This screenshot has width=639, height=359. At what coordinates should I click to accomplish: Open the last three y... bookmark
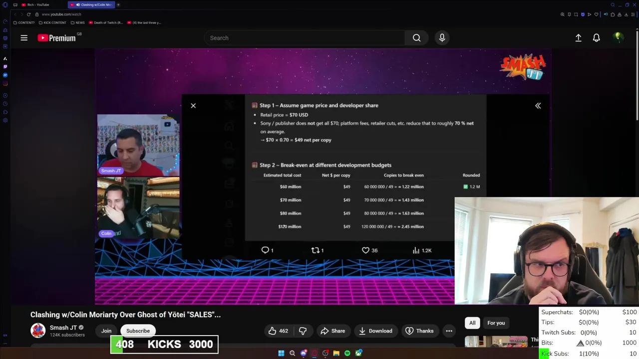coord(144,22)
